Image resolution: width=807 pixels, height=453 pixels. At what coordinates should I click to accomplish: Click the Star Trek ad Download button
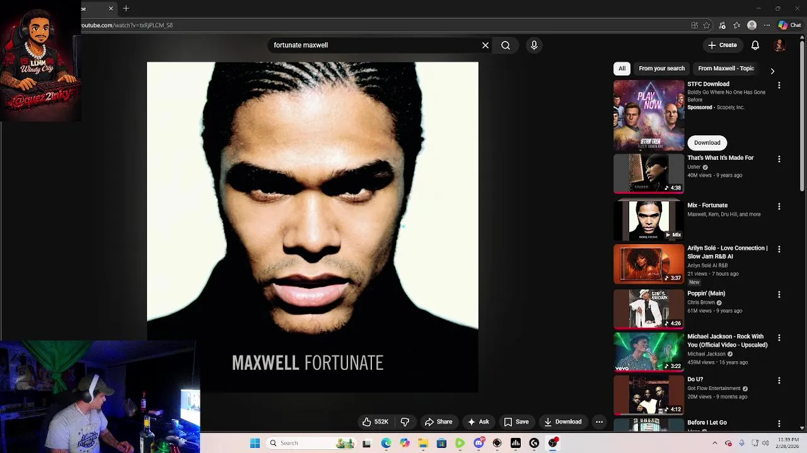(x=707, y=143)
